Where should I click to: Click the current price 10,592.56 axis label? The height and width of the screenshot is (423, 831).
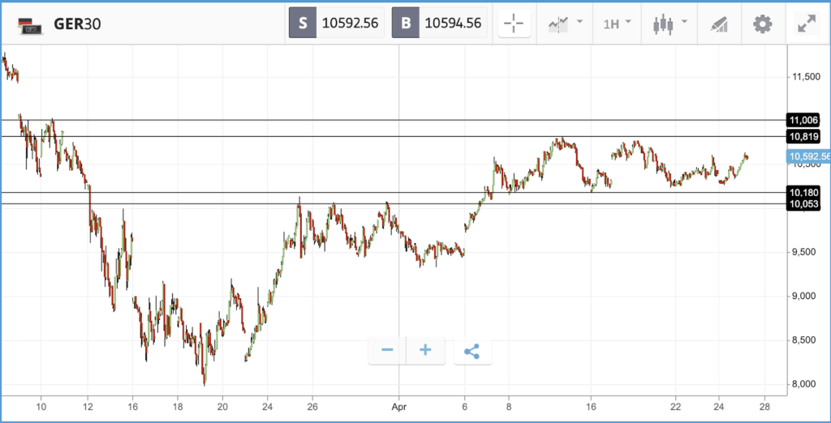[809, 156]
